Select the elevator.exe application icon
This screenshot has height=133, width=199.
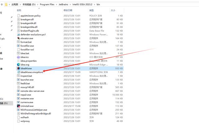[x=18, y=38]
